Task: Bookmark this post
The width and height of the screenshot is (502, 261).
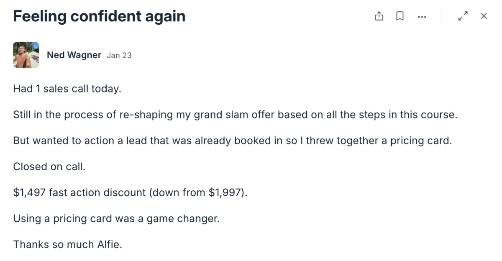Action: click(400, 16)
